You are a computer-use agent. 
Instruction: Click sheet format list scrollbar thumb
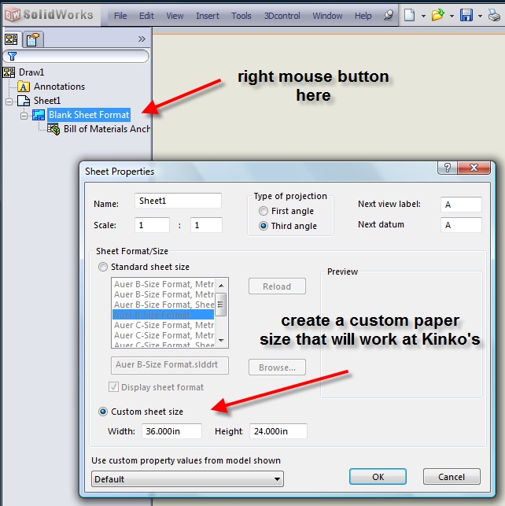point(221,305)
